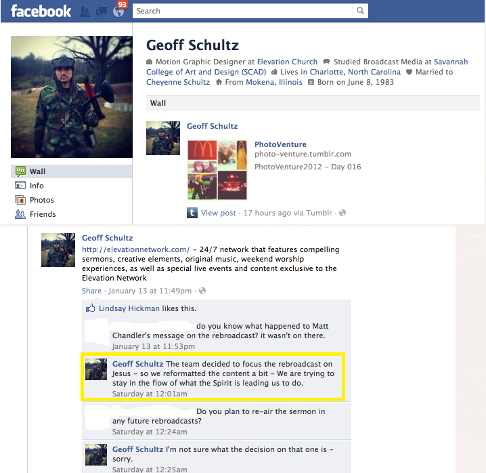Open the Elevation Church link
Viewport: 486px width, 473px height.
coord(287,62)
